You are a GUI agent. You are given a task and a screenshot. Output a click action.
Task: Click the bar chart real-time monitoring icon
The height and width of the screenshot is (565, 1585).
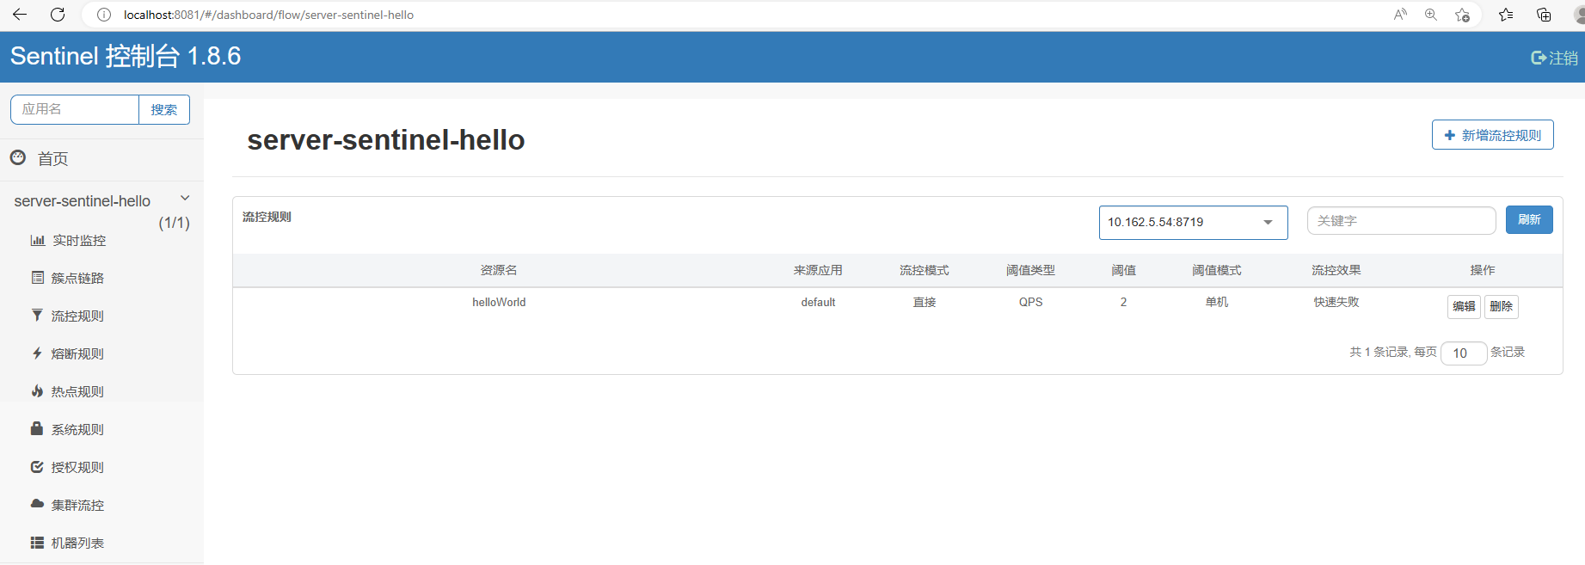pos(38,240)
